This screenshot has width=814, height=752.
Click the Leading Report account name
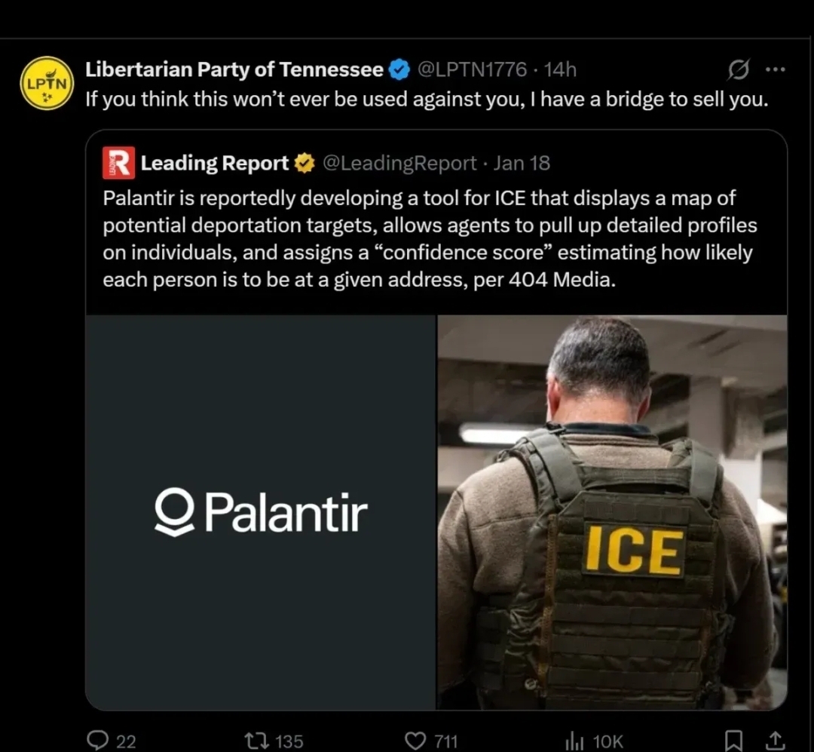[x=215, y=163]
